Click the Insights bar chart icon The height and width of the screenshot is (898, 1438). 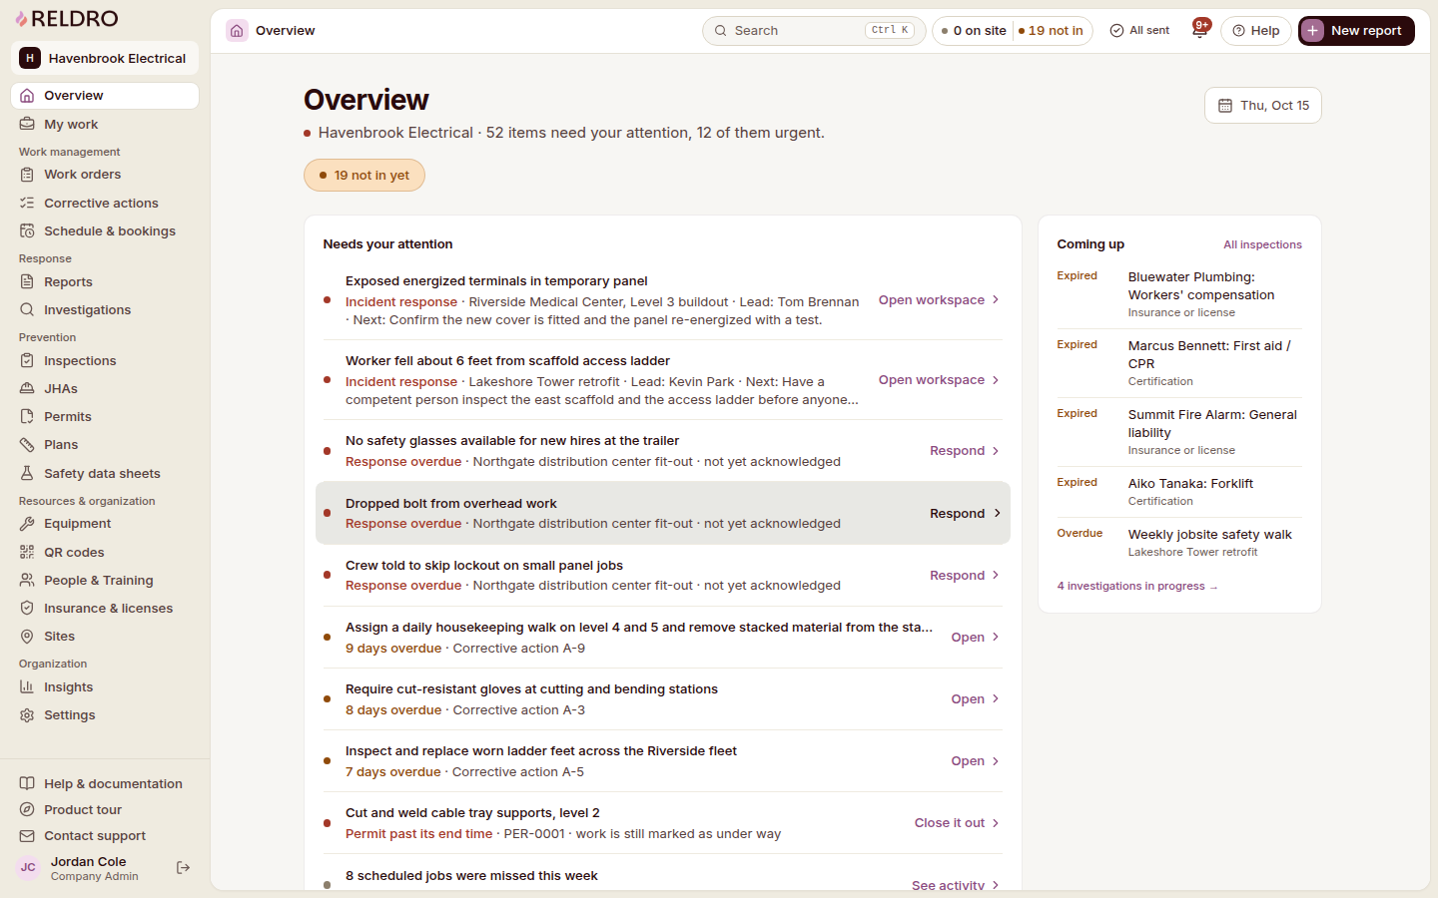pos(27,686)
